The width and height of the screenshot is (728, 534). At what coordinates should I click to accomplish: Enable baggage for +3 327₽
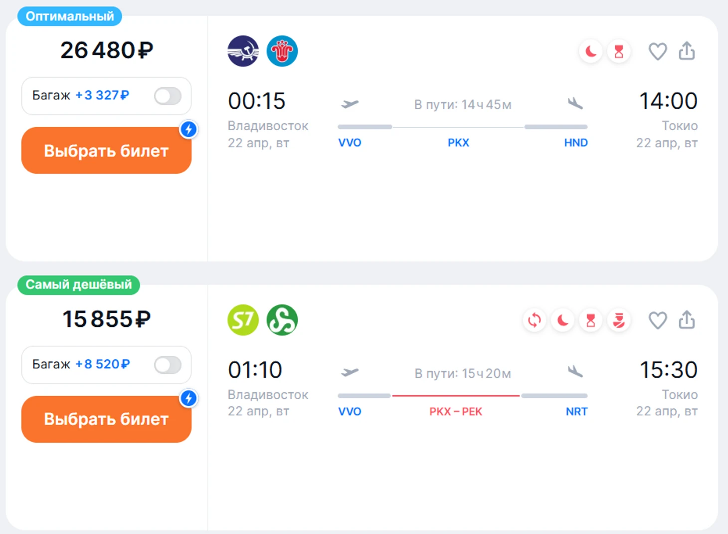(x=168, y=96)
